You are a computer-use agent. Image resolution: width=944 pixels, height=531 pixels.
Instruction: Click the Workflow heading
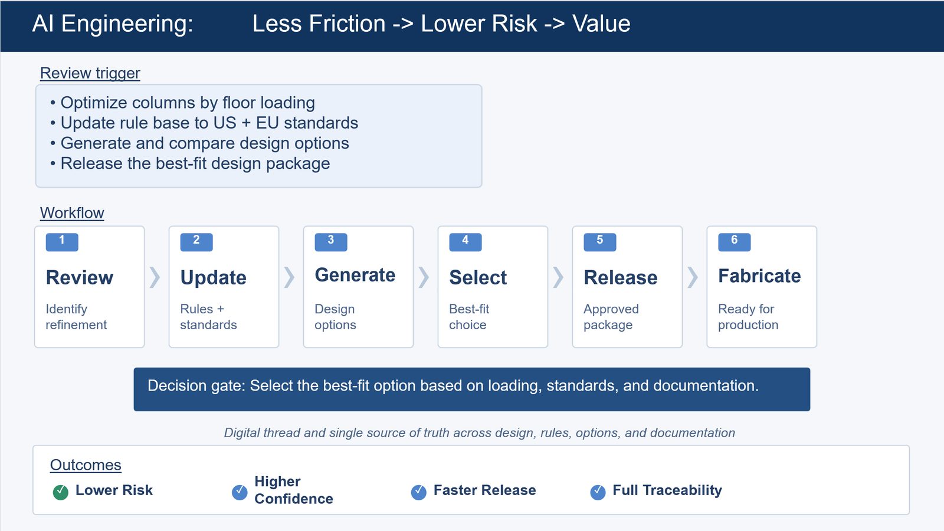tap(72, 213)
